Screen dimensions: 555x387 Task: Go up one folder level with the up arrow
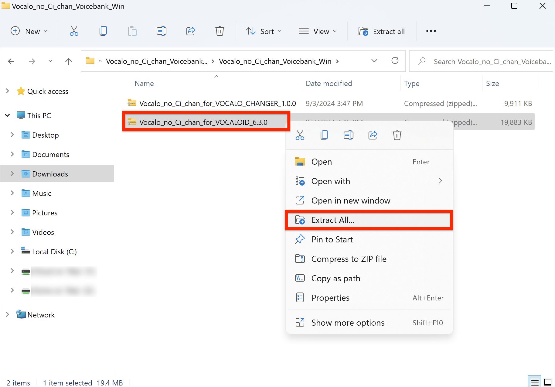pos(69,61)
